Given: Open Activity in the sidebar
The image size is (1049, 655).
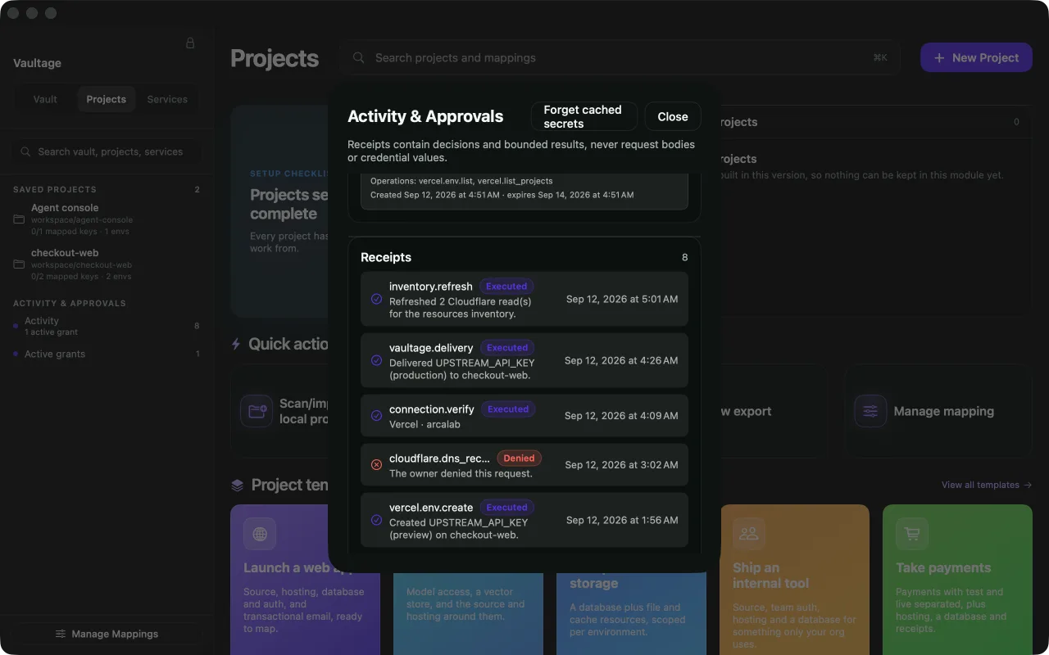Looking at the screenshot, I should pos(107,326).
